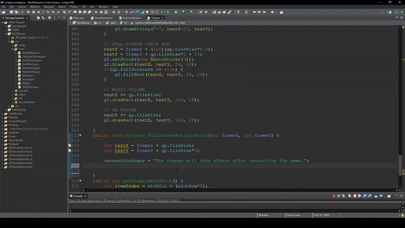Open the Package Explorer view menu
This screenshot has height=228, width=405.
(54, 18)
